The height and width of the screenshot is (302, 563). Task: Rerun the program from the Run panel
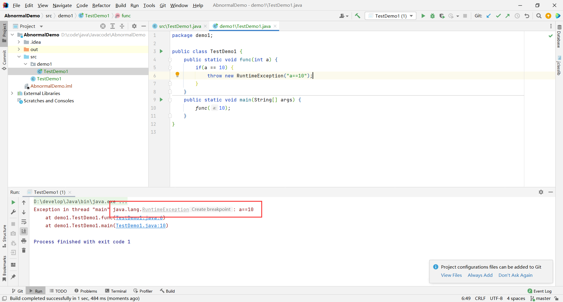tap(13, 202)
